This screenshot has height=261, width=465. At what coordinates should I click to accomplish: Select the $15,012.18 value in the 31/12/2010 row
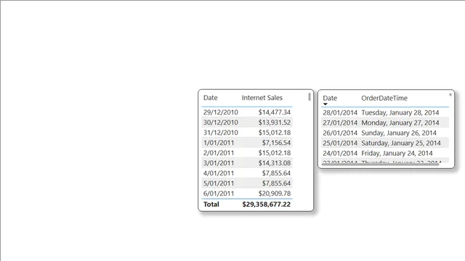pos(275,133)
